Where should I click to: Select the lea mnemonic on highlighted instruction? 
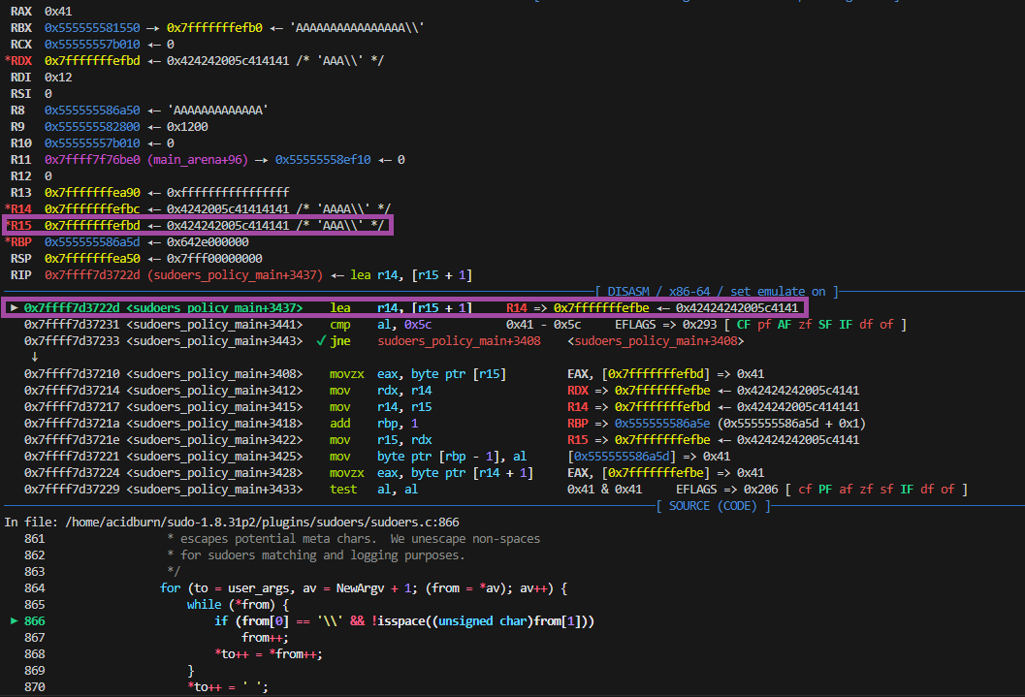[x=340, y=307]
